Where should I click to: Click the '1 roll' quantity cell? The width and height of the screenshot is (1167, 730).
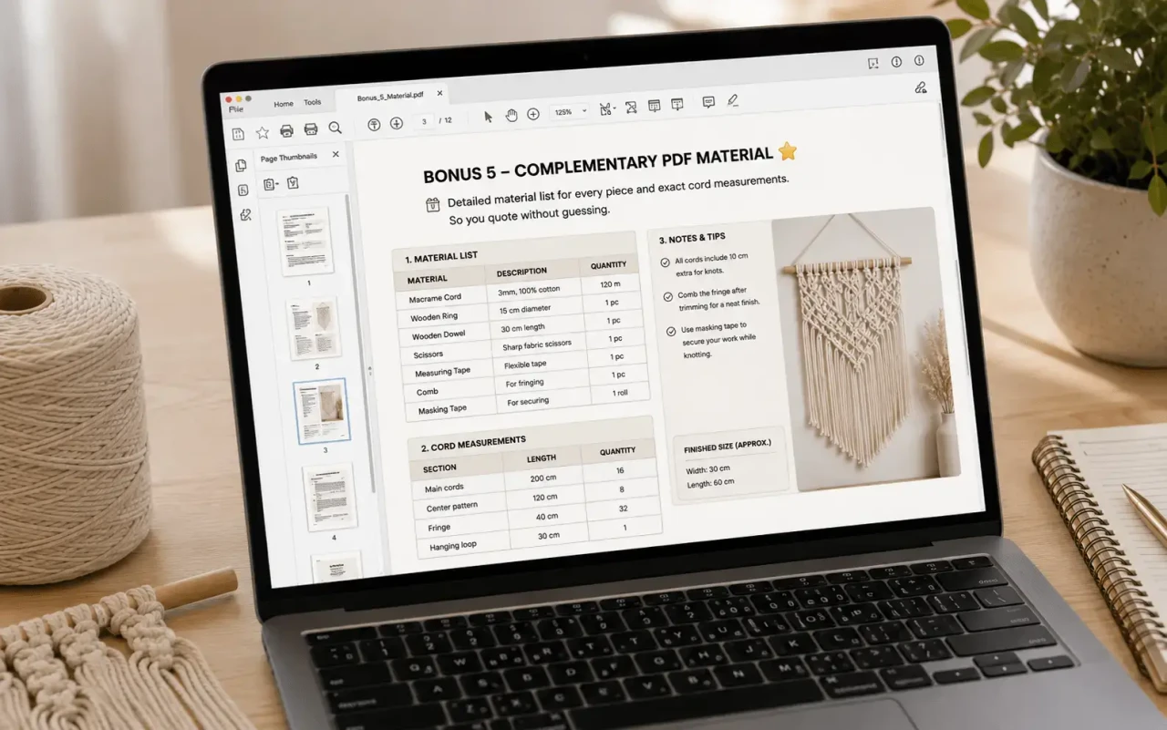click(621, 393)
